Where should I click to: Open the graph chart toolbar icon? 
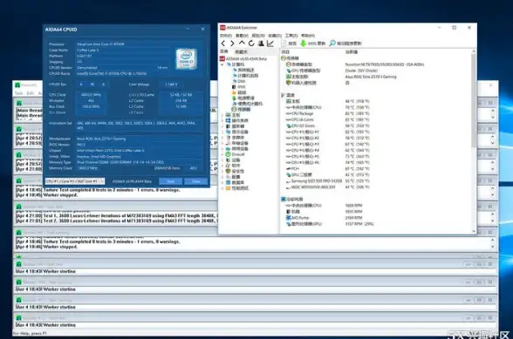pos(270,44)
